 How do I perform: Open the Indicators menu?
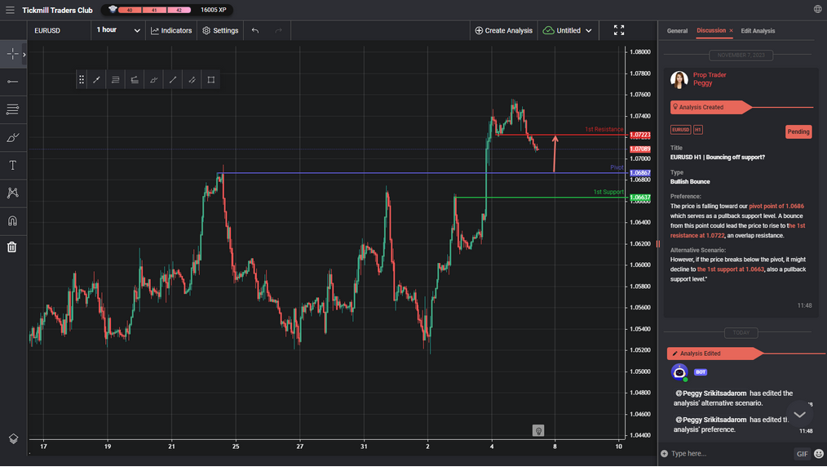point(171,30)
